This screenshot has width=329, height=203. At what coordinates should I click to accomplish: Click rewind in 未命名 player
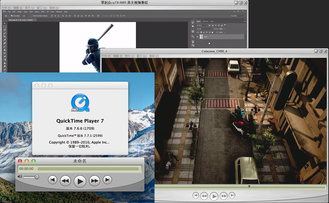pyautogui.click(x=65, y=181)
